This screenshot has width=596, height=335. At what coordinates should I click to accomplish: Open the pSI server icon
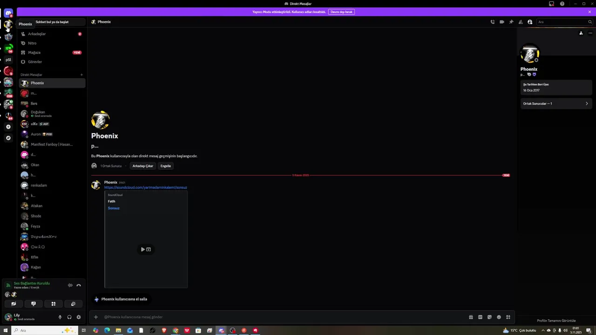tap(8, 60)
